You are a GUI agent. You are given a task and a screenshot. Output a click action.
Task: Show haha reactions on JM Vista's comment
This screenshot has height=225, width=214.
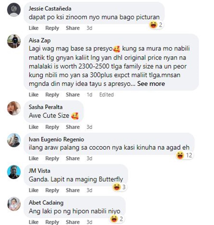pos(119,187)
